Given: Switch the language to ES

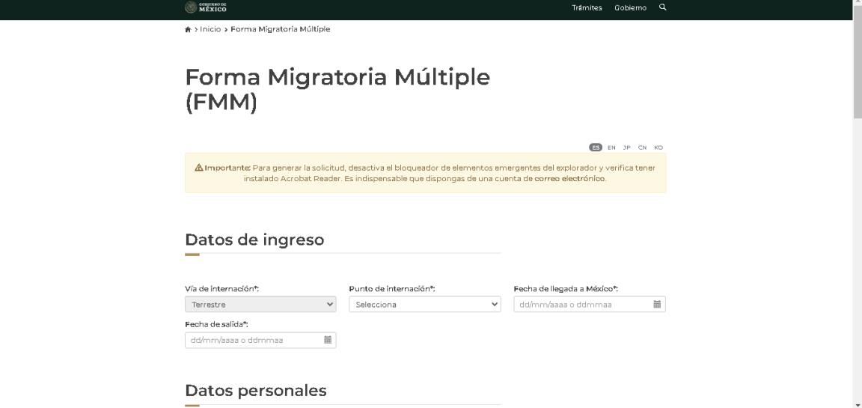Looking at the screenshot, I should pyautogui.click(x=596, y=147).
